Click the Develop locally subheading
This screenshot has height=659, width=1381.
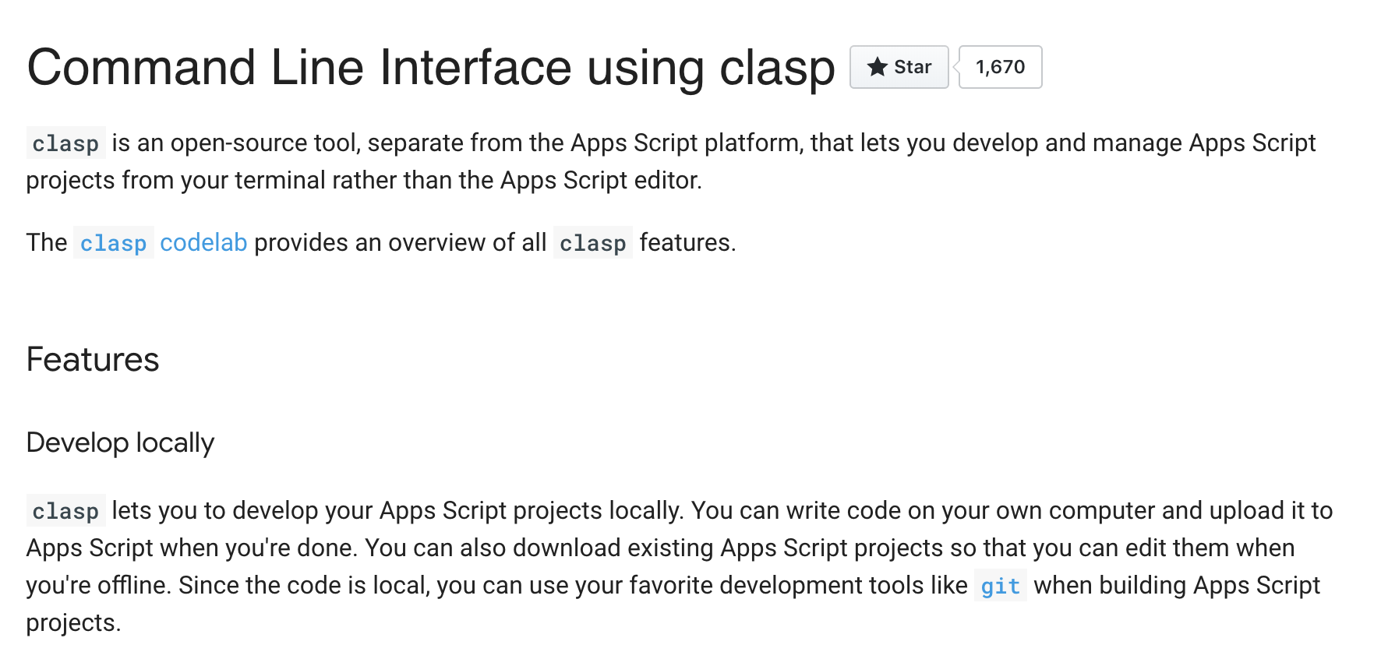[x=120, y=442]
